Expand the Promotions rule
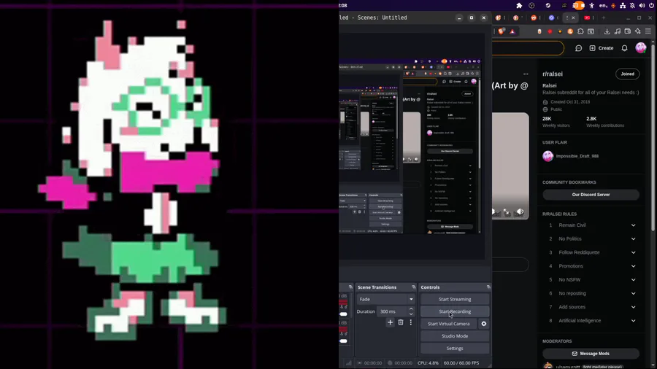 point(591,266)
